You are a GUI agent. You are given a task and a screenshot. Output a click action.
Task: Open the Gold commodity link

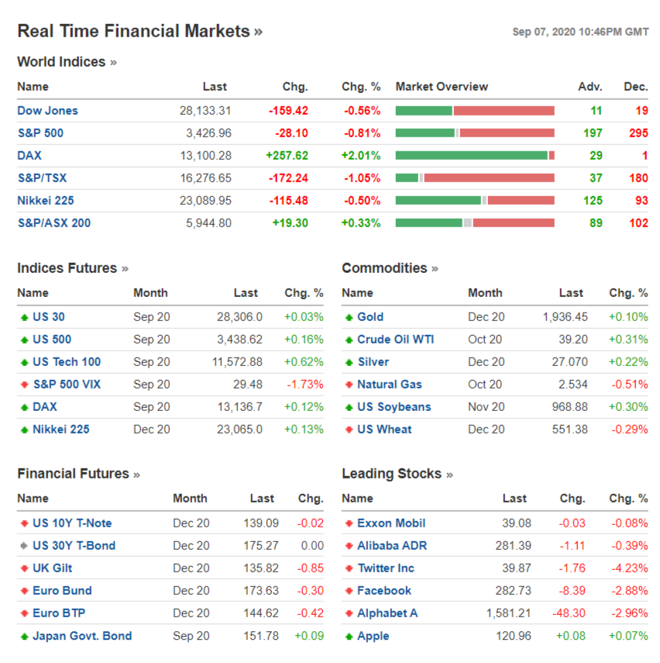[370, 316]
